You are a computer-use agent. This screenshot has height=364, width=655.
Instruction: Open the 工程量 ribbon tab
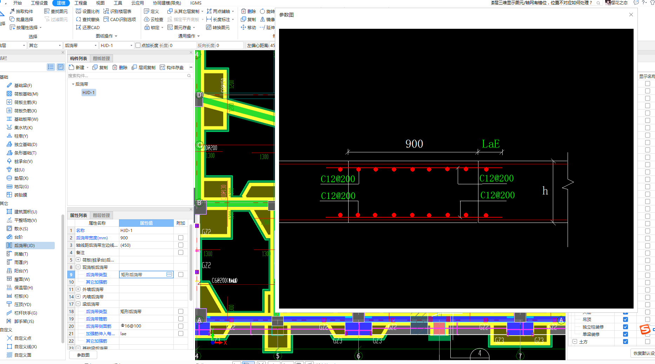pos(81,3)
